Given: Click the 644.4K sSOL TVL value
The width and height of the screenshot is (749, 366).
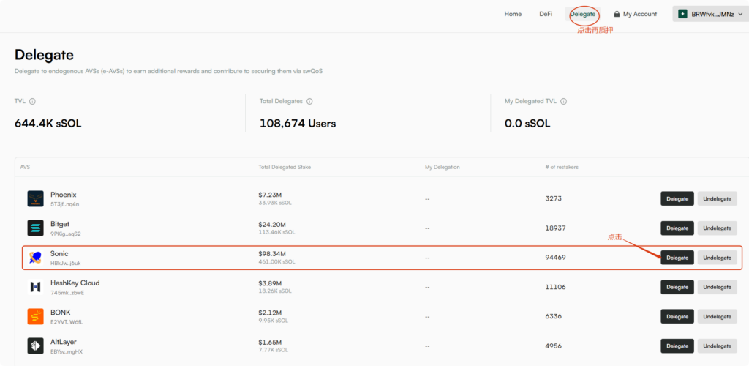Looking at the screenshot, I should pyautogui.click(x=48, y=124).
